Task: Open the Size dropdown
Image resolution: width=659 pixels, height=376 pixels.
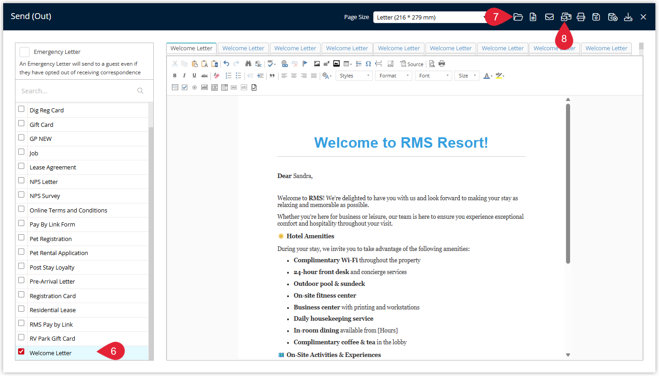Action: [x=467, y=76]
